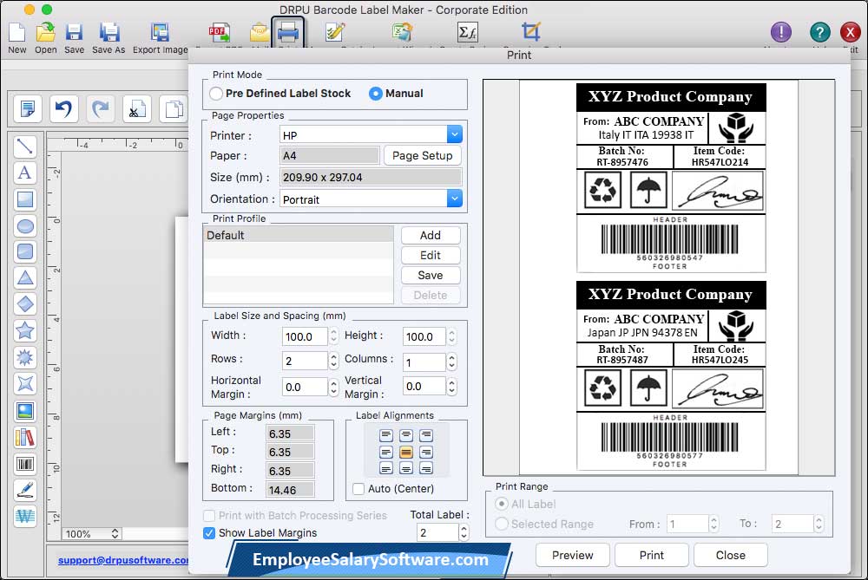The width and height of the screenshot is (868, 580).
Task: Click the Width input field
Action: tap(305, 336)
